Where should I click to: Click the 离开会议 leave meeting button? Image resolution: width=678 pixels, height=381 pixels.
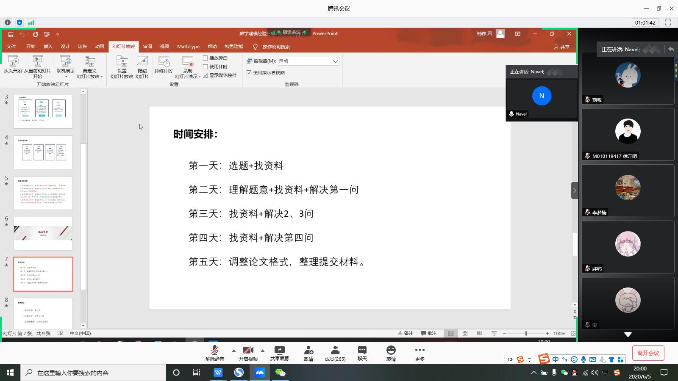(x=648, y=353)
